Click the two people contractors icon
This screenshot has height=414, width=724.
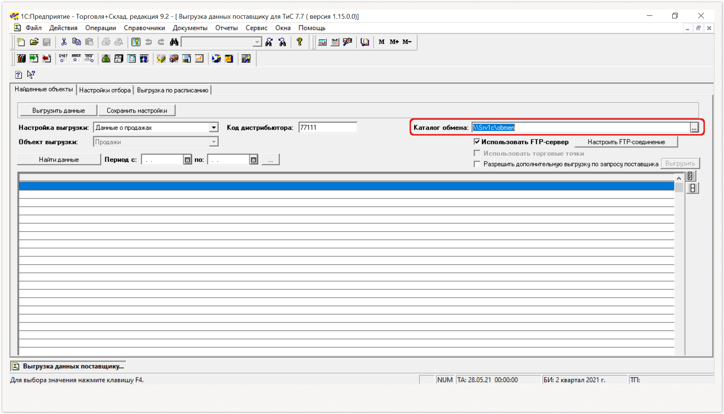click(x=144, y=59)
